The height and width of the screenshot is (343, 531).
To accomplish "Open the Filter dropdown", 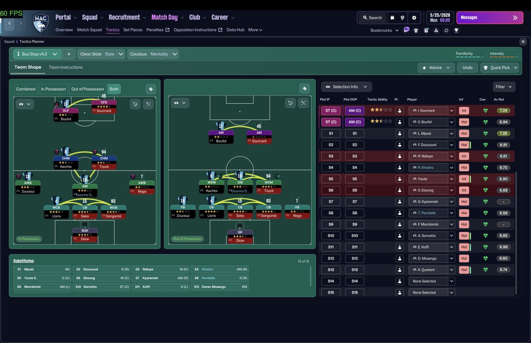I will point(504,87).
